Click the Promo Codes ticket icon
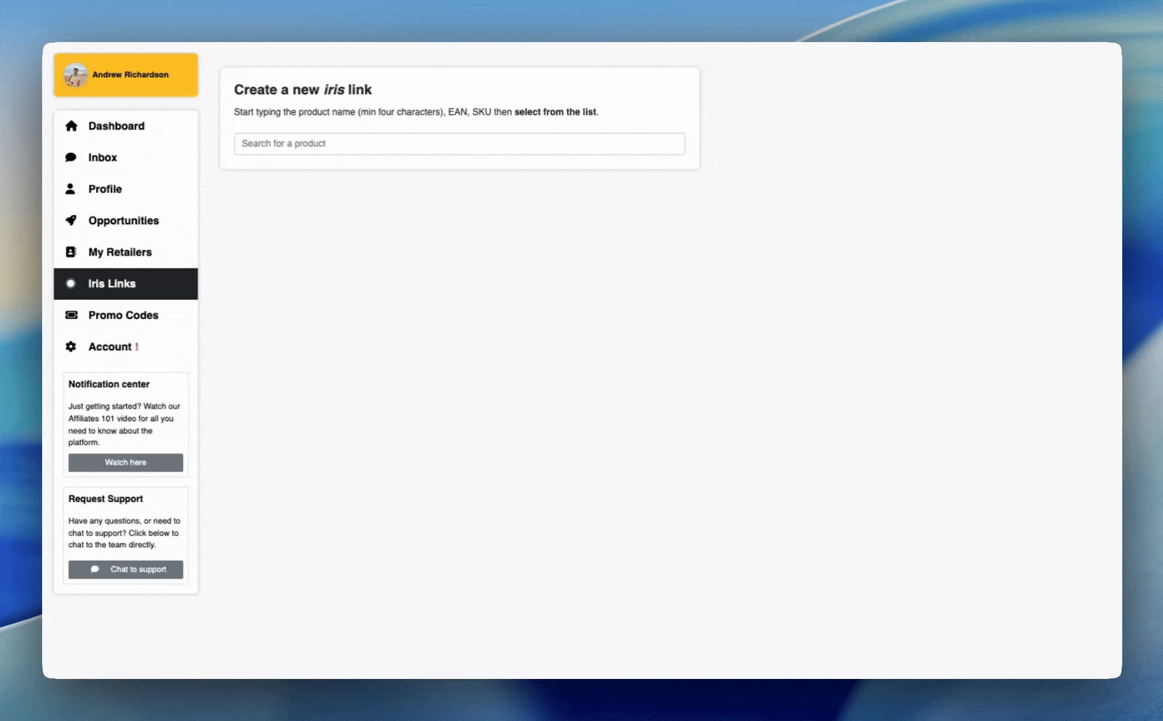This screenshot has width=1163, height=721. pyautogui.click(x=71, y=315)
